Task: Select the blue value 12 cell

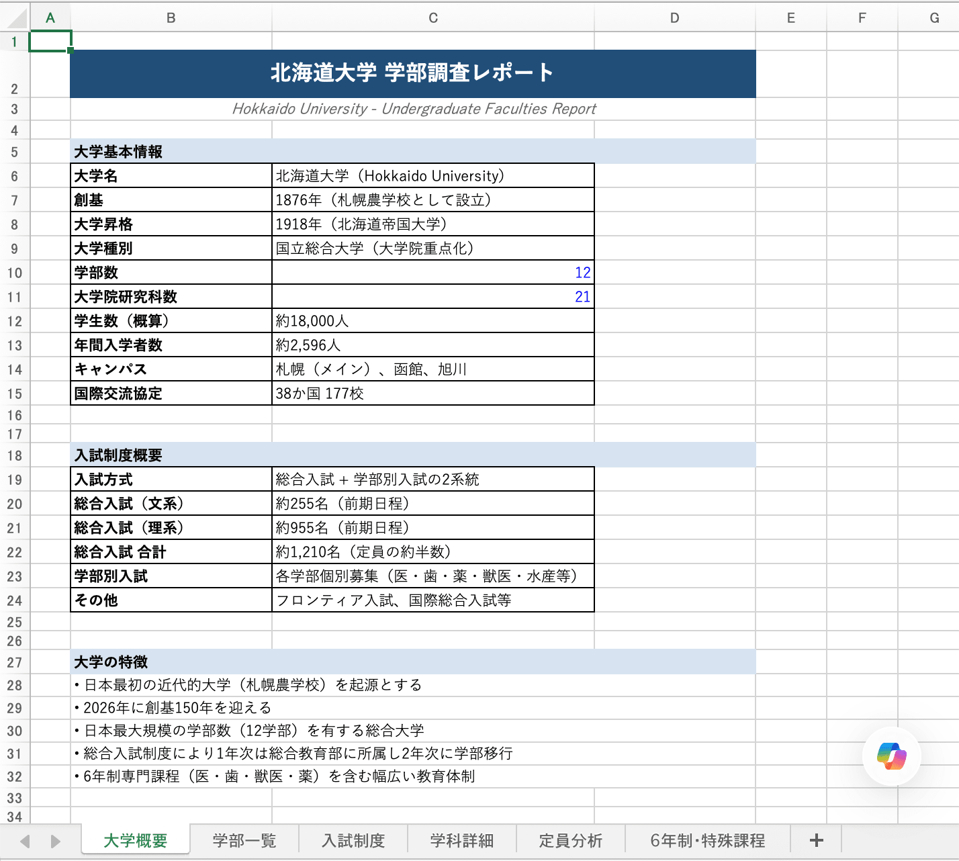Action: pyautogui.click(x=433, y=273)
